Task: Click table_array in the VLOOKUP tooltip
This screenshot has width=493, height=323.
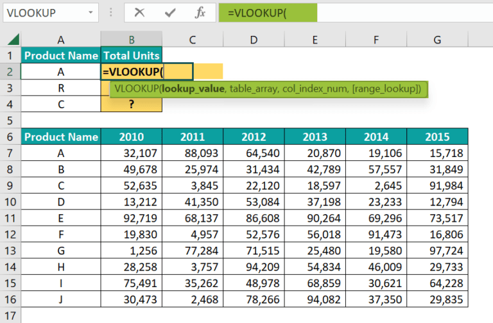Action: pyautogui.click(x=254, y=89)
